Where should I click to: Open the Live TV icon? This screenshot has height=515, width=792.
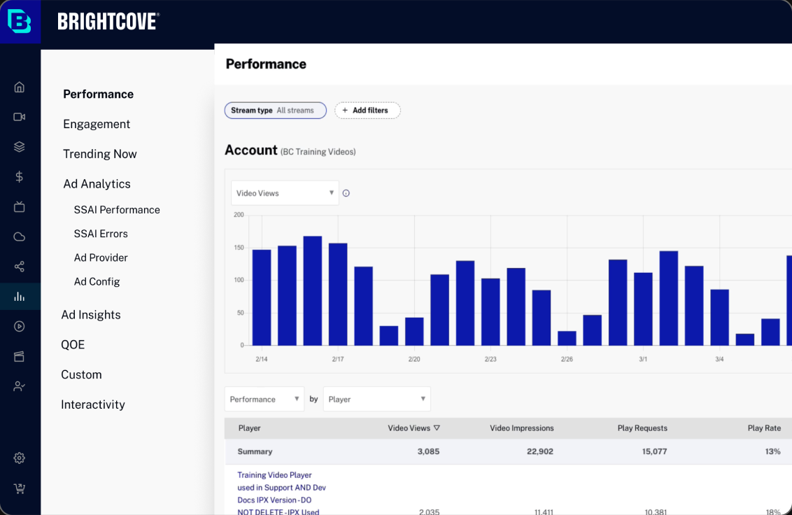19,206
